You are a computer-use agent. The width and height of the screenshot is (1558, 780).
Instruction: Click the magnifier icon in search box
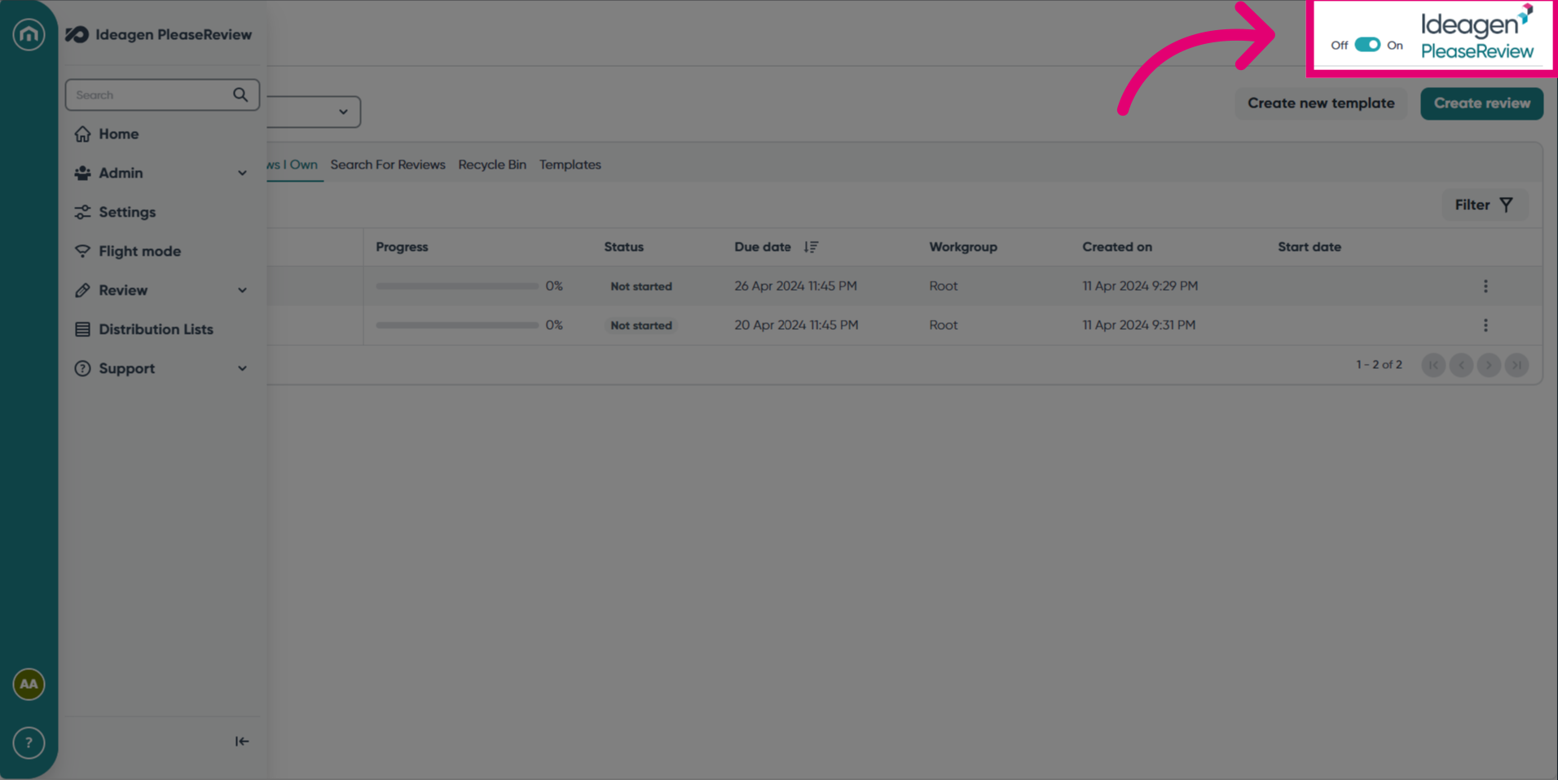240,94
